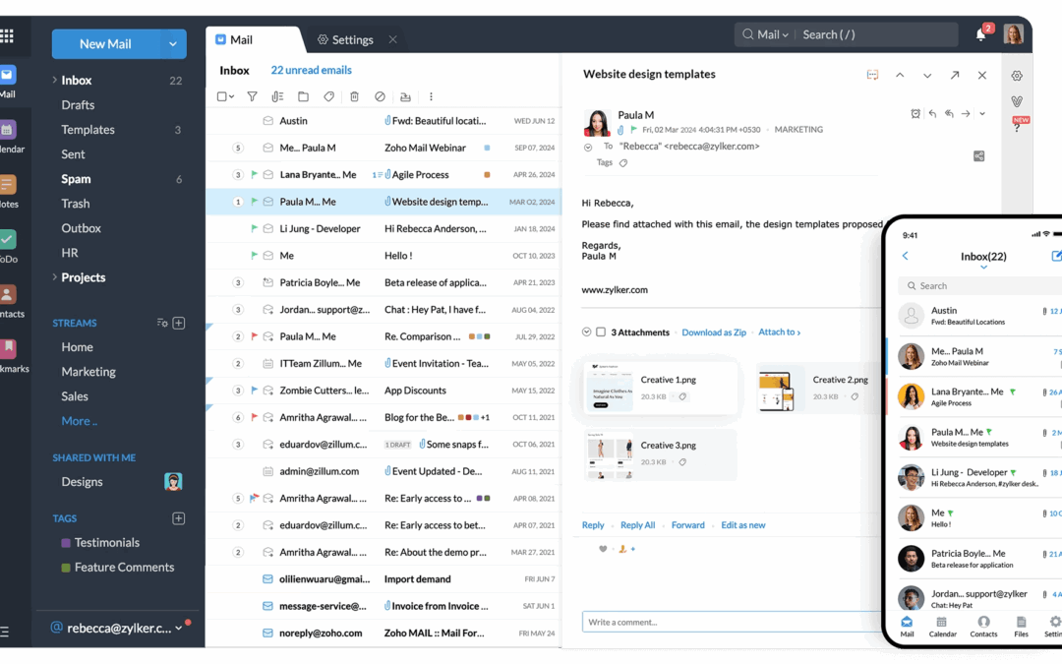
Task: Click the 22 unread emails link
Action: pyautogui.click(x=311, y=70)
